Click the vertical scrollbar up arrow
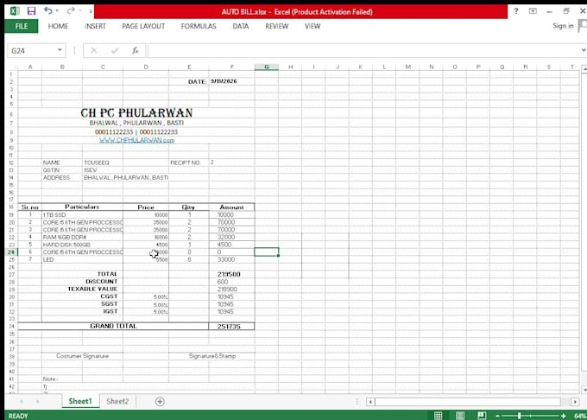This screenshot has width=587, height=420. [584, 69]
